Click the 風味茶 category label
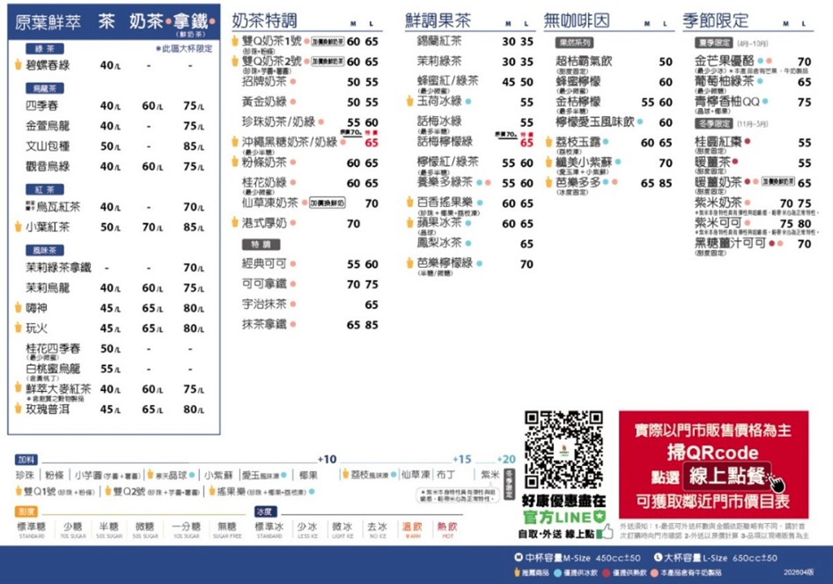 44,250
